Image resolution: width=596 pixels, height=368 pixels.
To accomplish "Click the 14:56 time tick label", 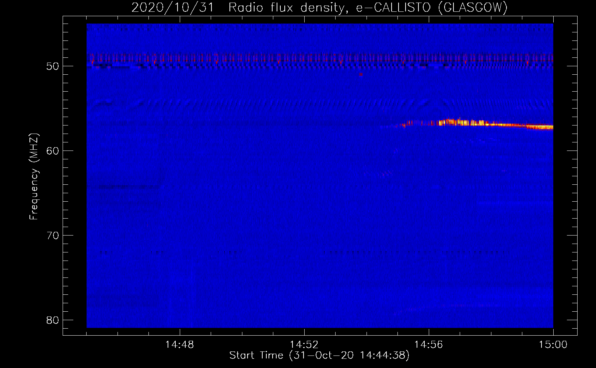I will [x=428, y=345].
